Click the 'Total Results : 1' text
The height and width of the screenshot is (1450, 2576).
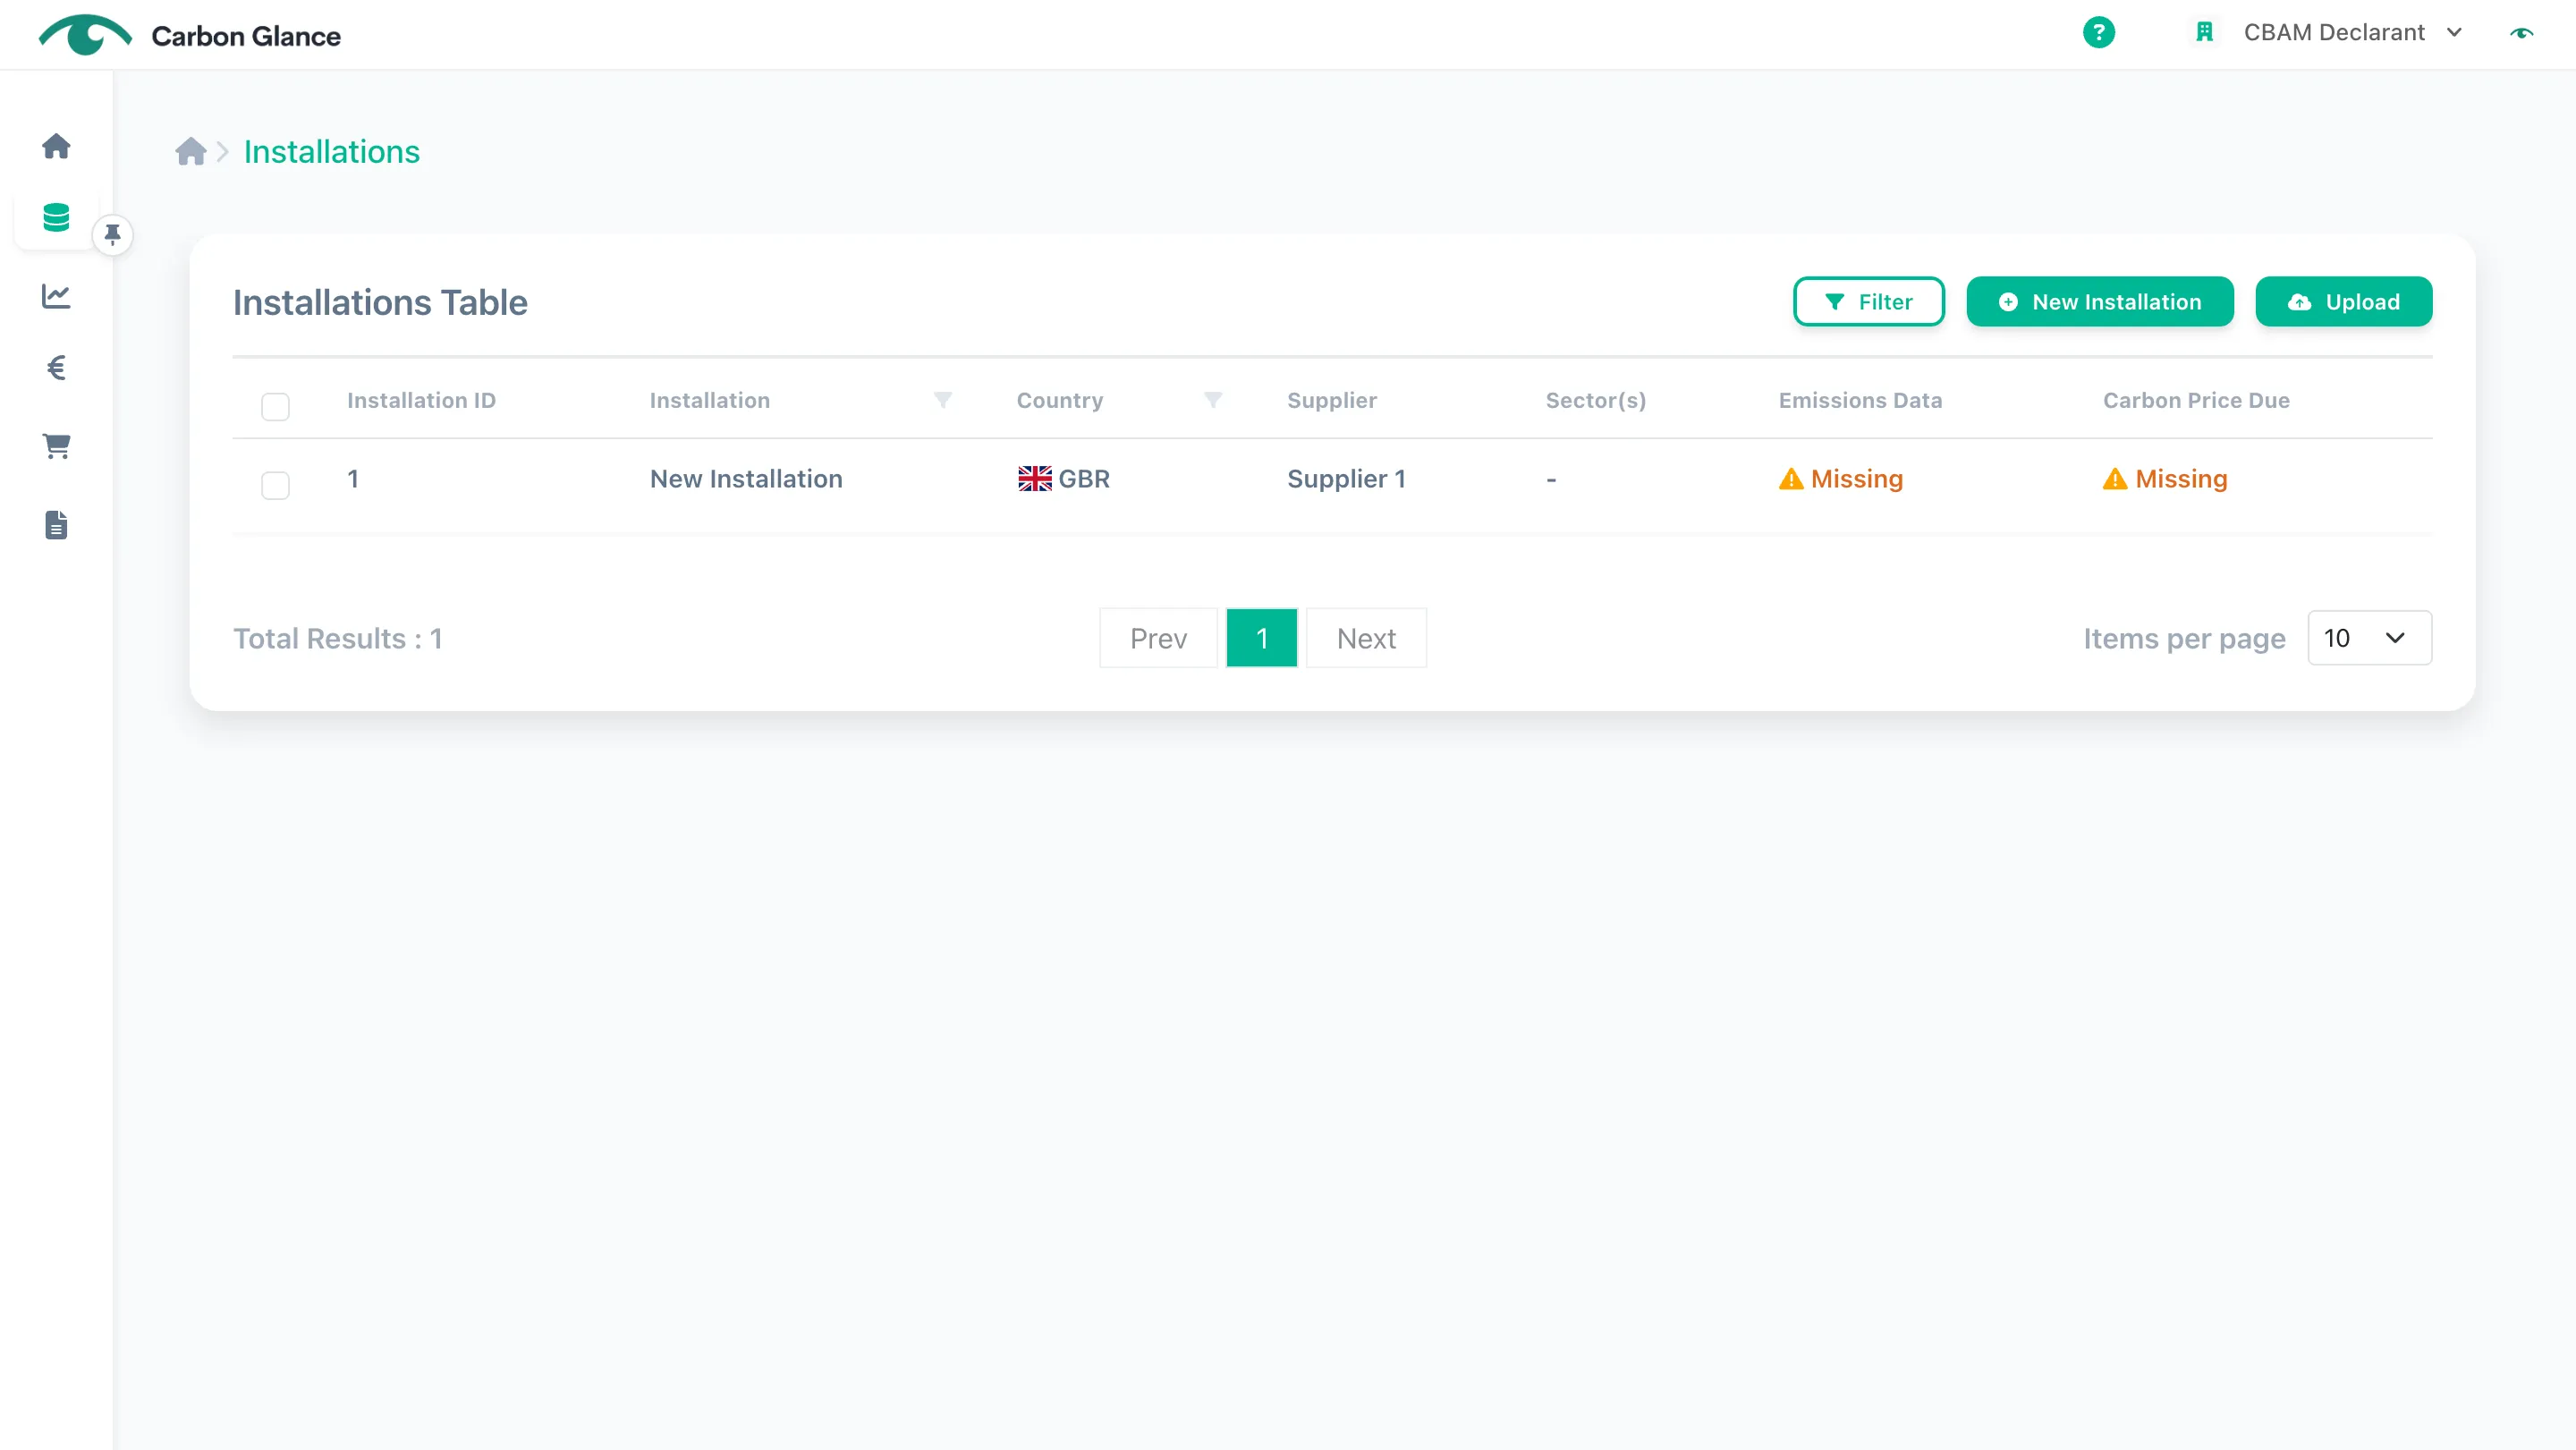[x=337, y=638]
